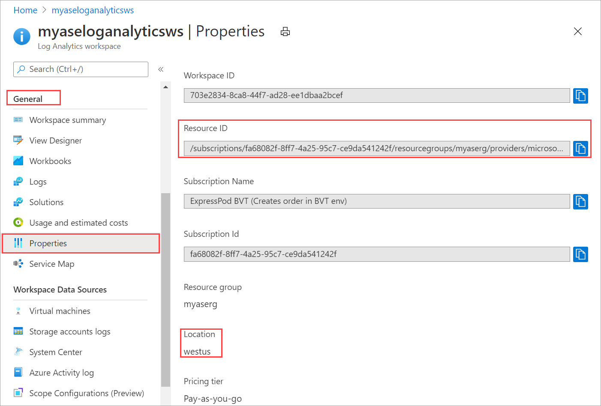This screenshot has width=601, height=406.
Task: Navigate to Home via the breadcrumb
Action: click(x=25, y=10)
